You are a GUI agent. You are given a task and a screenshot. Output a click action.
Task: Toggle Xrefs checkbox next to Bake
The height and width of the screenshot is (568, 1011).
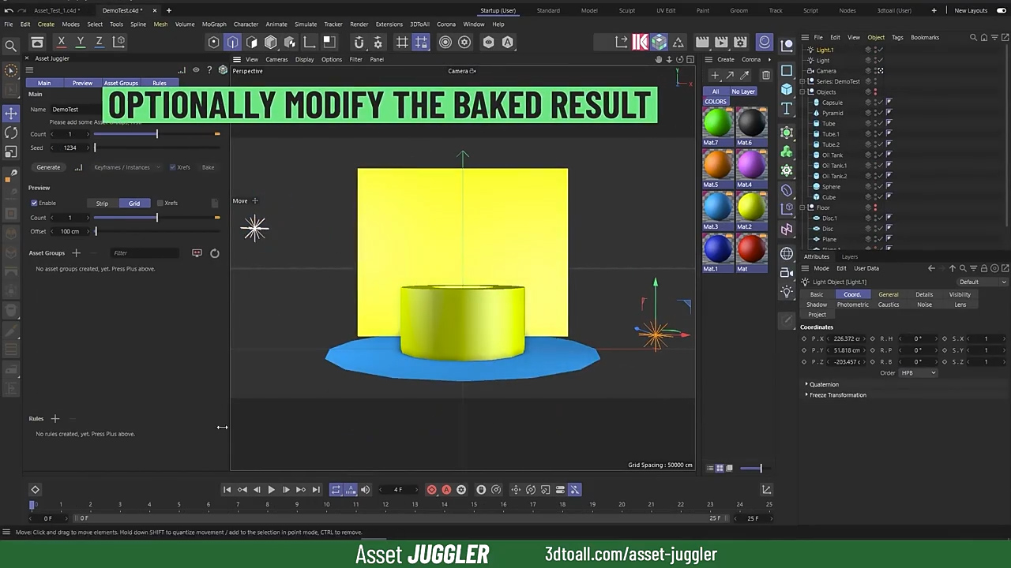(173, 167)
